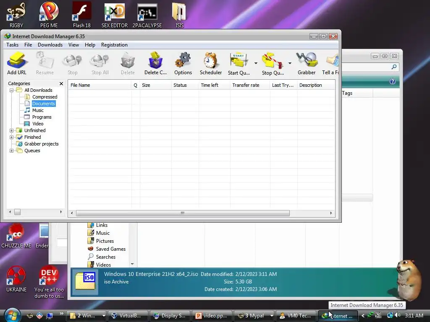Open the UKRAINE desktop shortcut

pos(16,279)
